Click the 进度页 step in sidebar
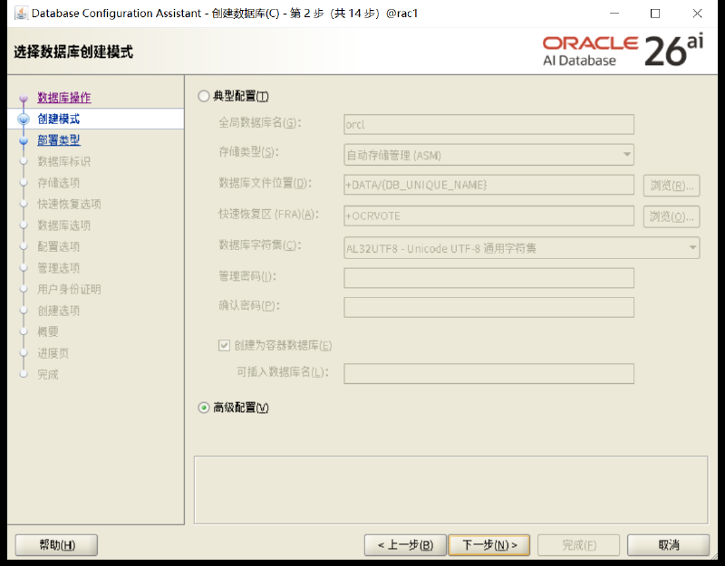The width and height of the screenshot is (725, 566). 53,353
